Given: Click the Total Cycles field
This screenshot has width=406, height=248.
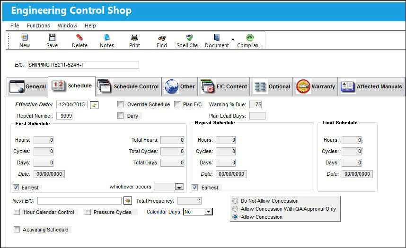Looking at the screenshot, I should [172, 151].
